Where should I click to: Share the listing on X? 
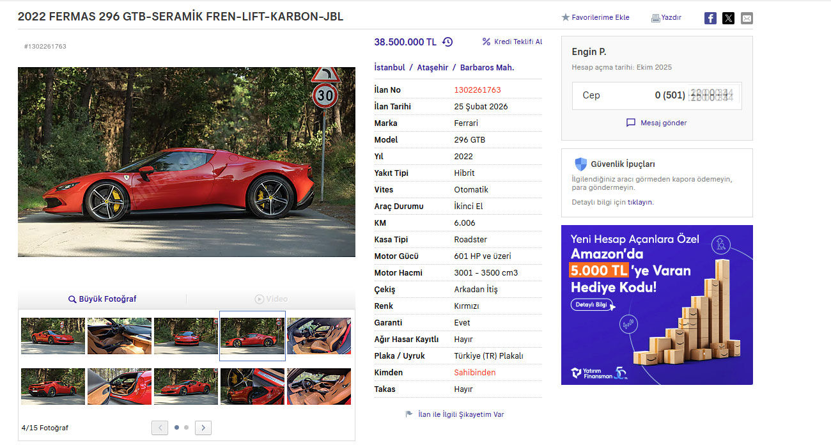728,18
